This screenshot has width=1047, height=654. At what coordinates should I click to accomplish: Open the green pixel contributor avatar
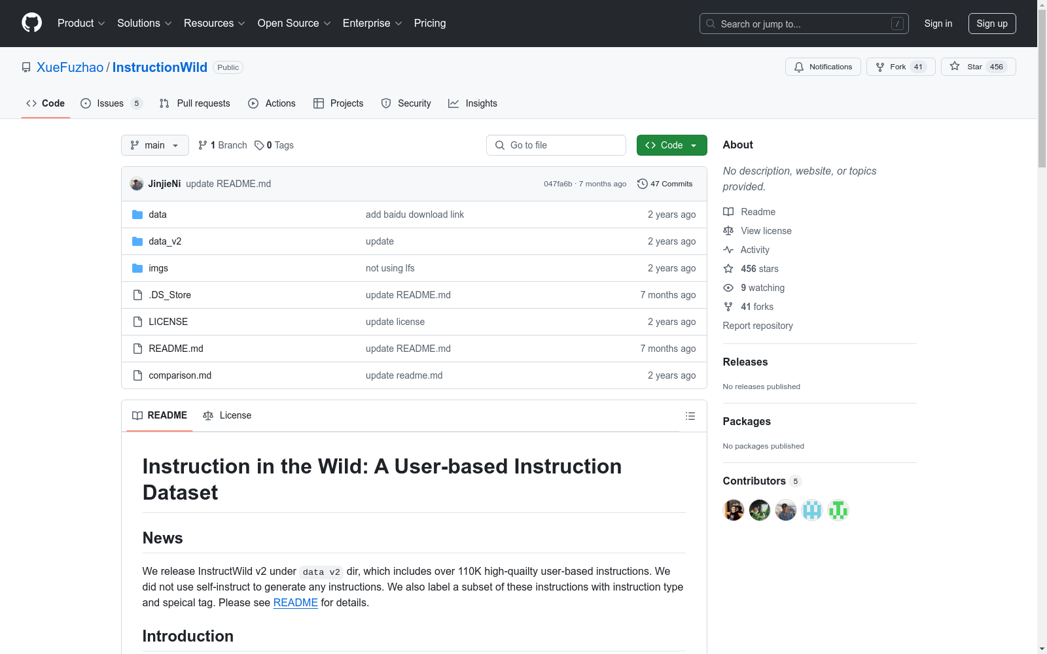click(838, 510)
